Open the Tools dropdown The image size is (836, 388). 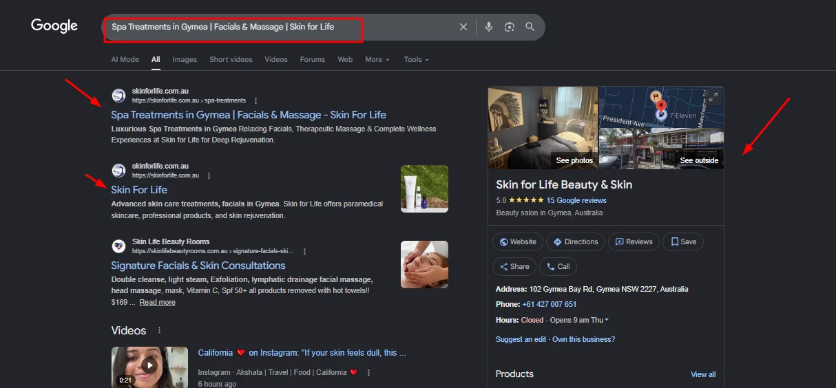pyautogui.click(x=416, y=60)
